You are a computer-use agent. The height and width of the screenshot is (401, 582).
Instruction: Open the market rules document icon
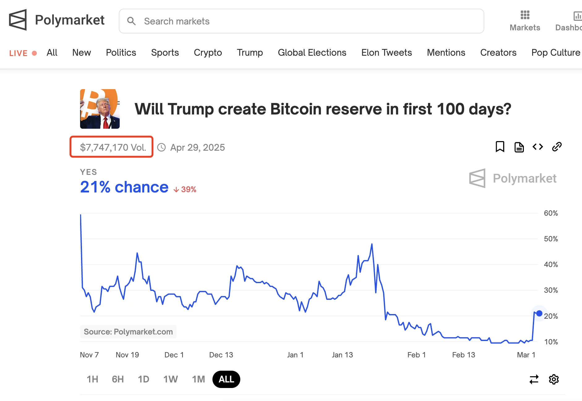[519, 147]
